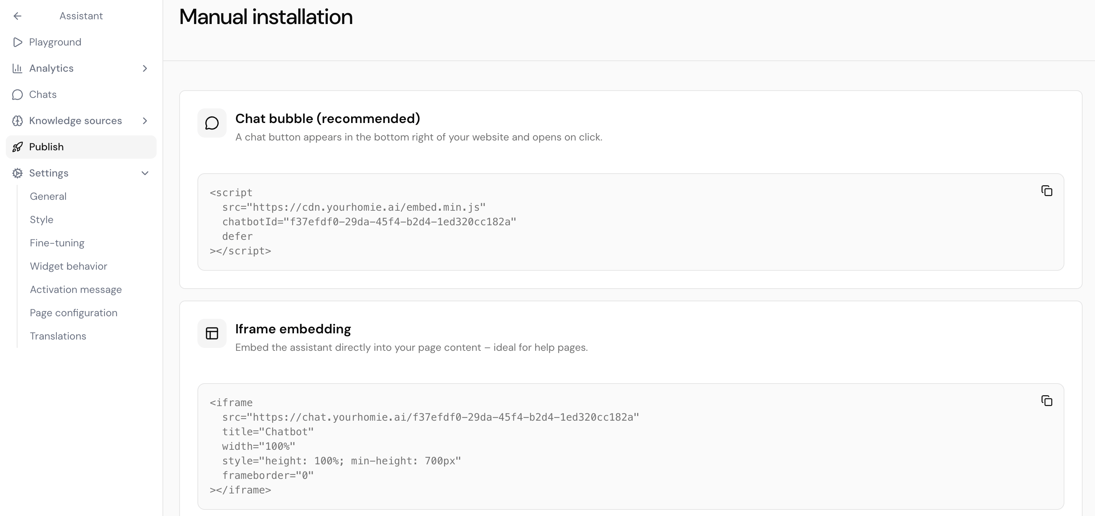
Task: Click the opening <script tag line
Action: click(231, 193)
